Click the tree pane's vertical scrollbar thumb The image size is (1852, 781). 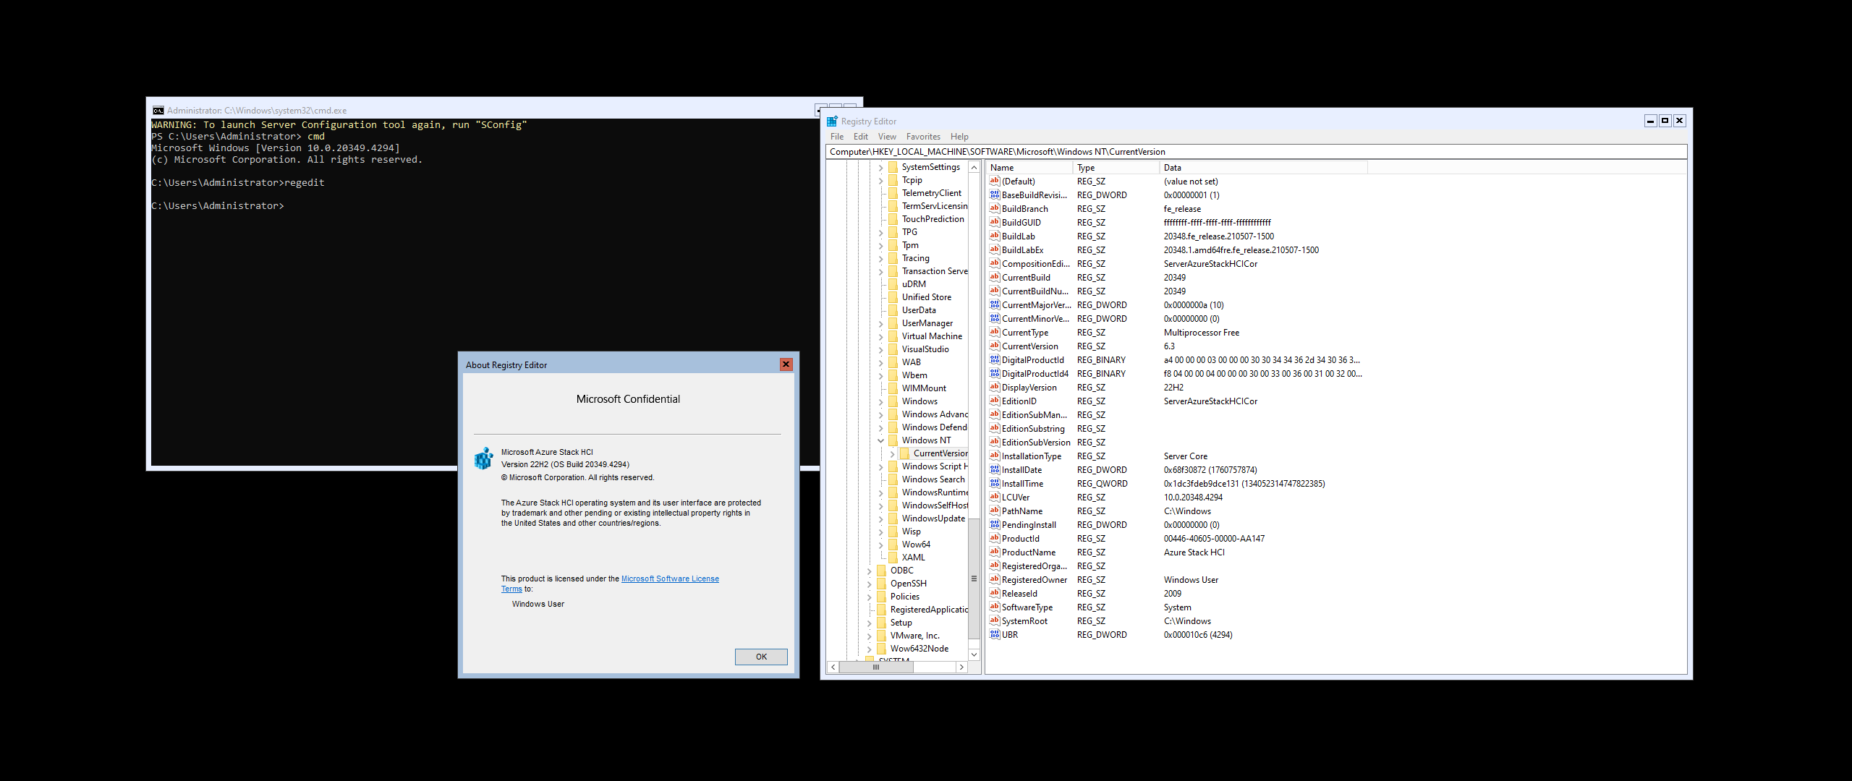974,579
